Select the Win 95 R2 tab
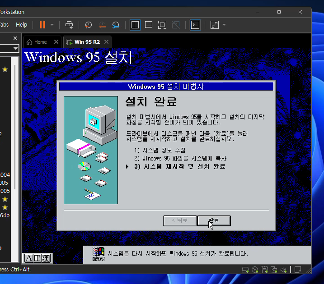 pyautogui.click(x=87, y=42)
